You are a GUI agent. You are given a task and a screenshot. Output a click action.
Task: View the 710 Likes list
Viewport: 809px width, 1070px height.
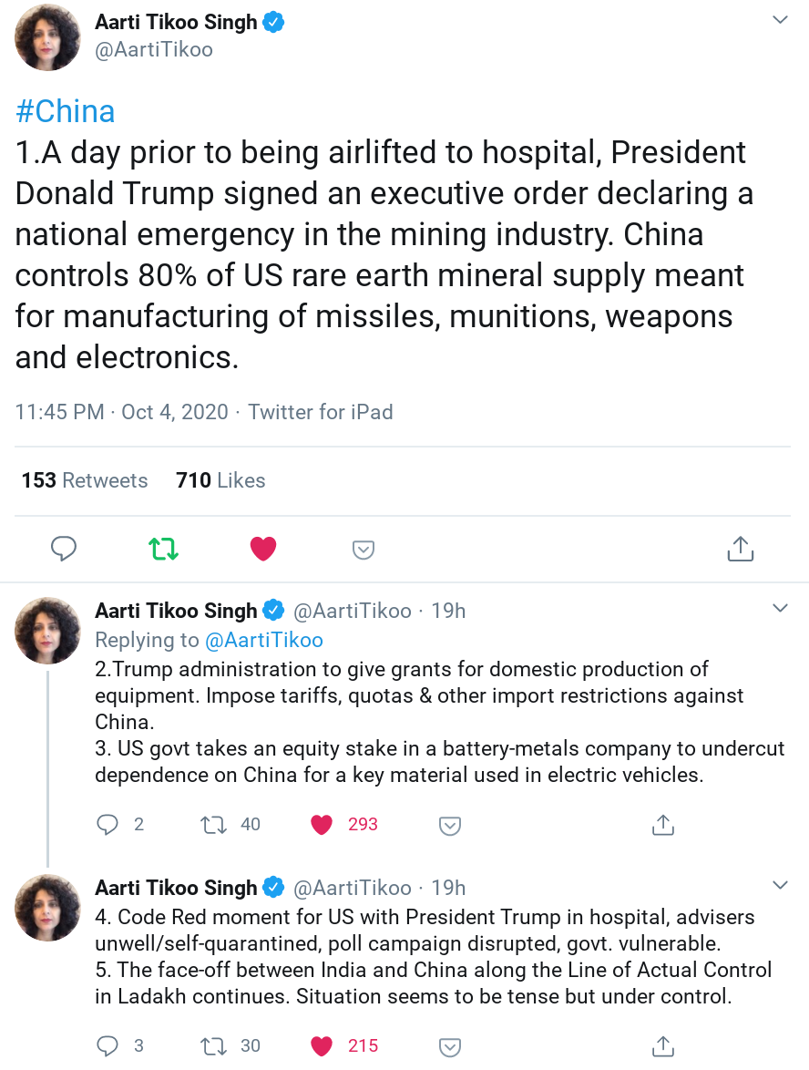(220, 480)
